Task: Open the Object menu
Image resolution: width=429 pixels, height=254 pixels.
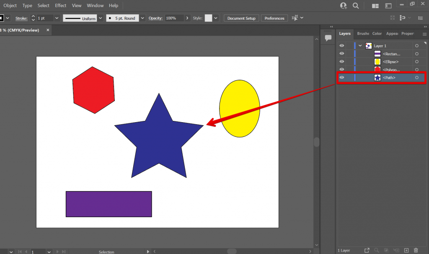Action: pos(10,5)
